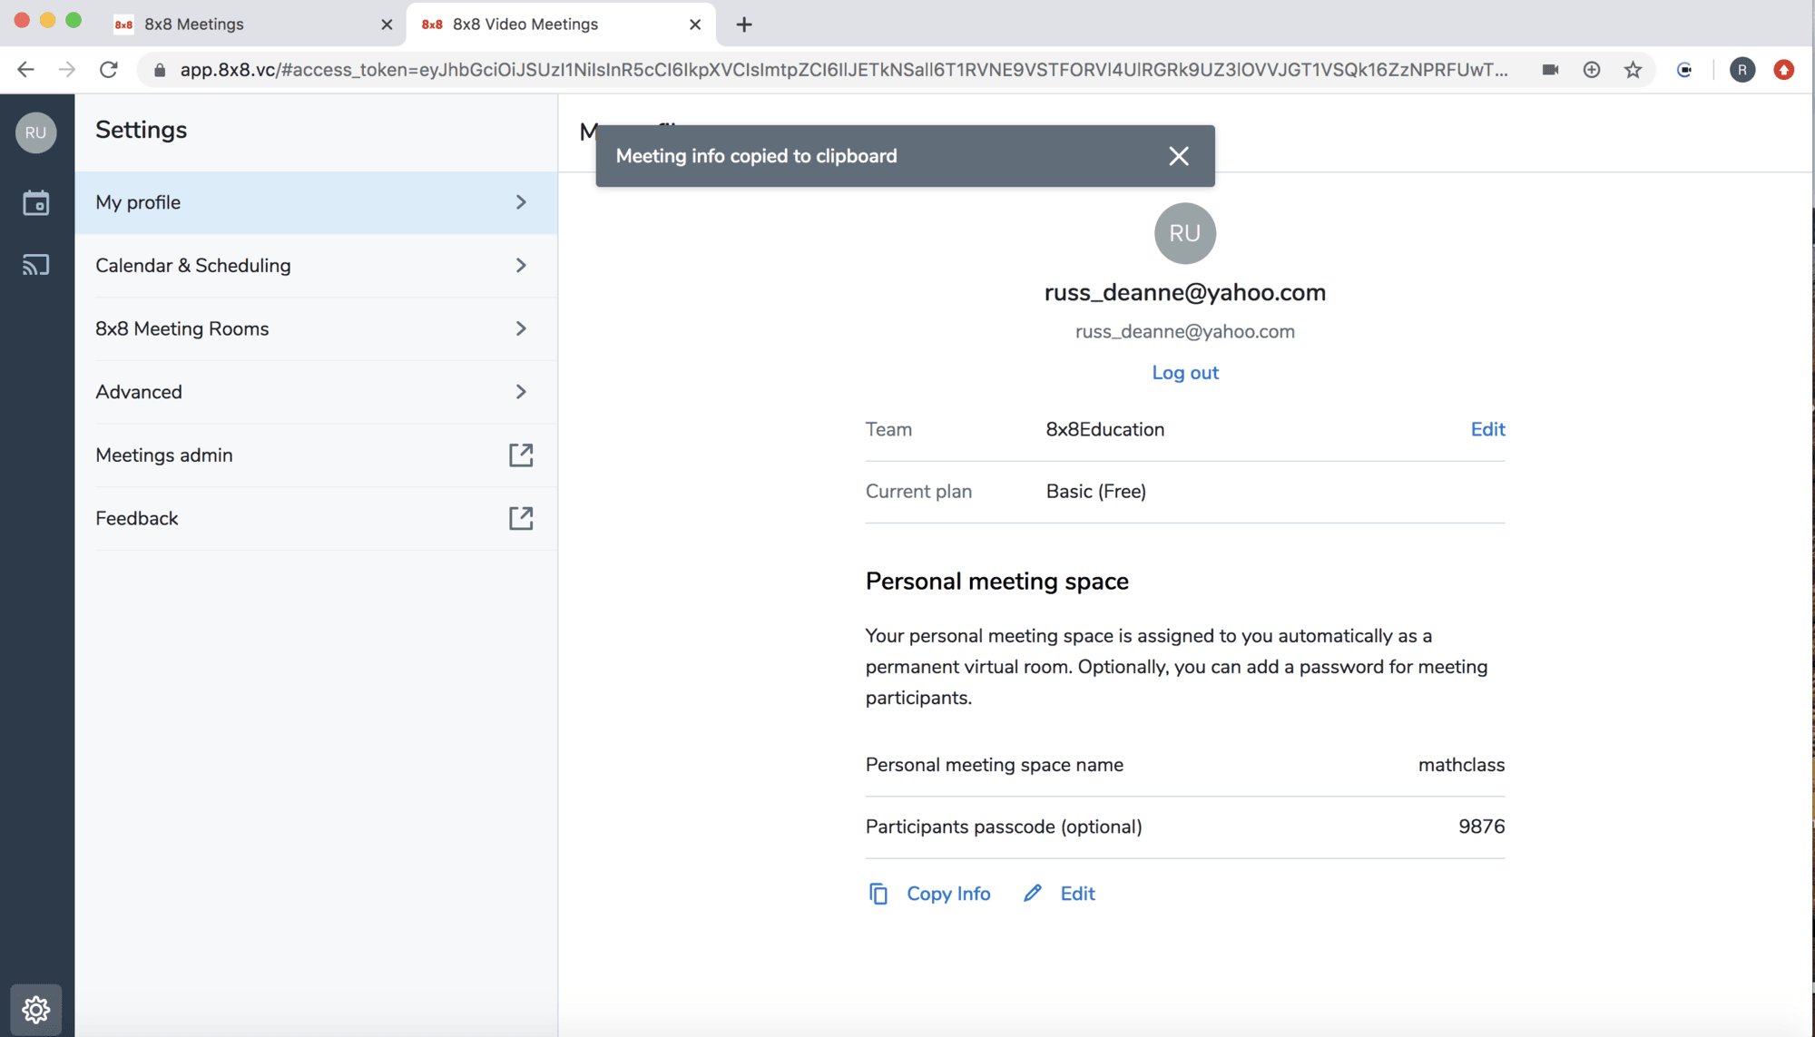Open the calendar meetings sidebar icon
Viewport: 1815px width, 1037px height.
[35, 202]
